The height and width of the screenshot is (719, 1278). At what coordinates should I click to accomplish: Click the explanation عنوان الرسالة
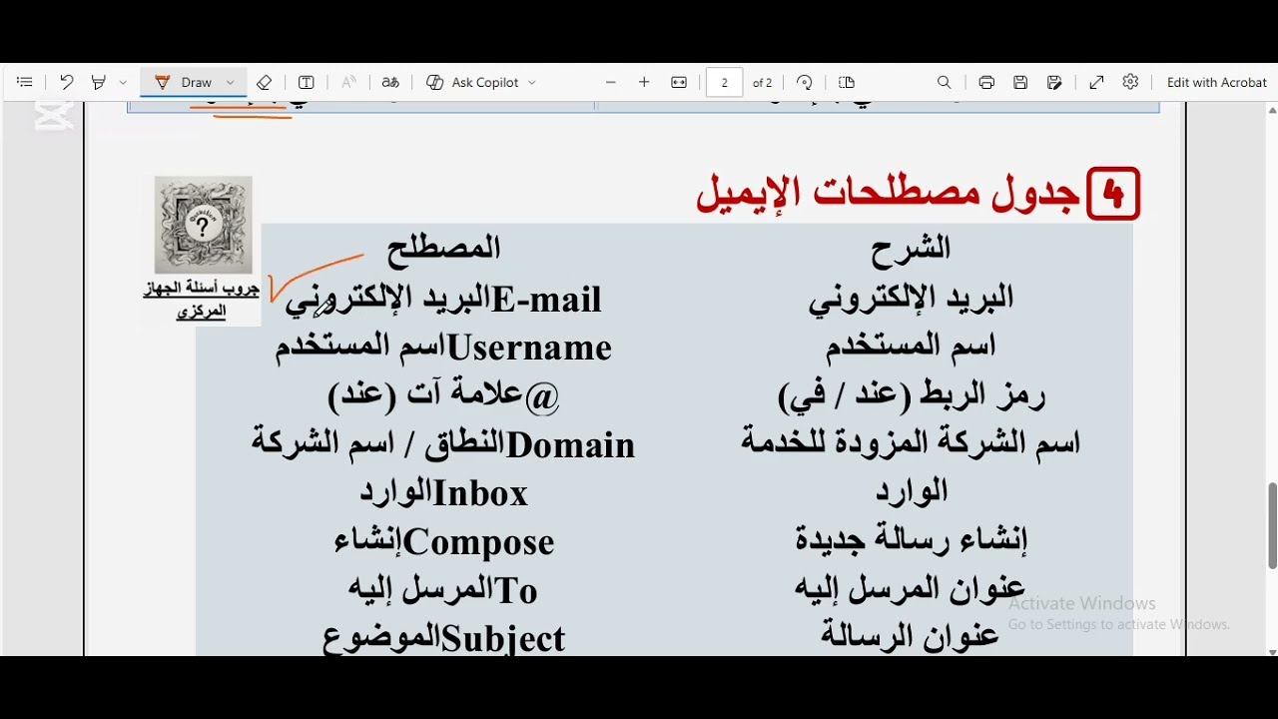tap(911, 635)
